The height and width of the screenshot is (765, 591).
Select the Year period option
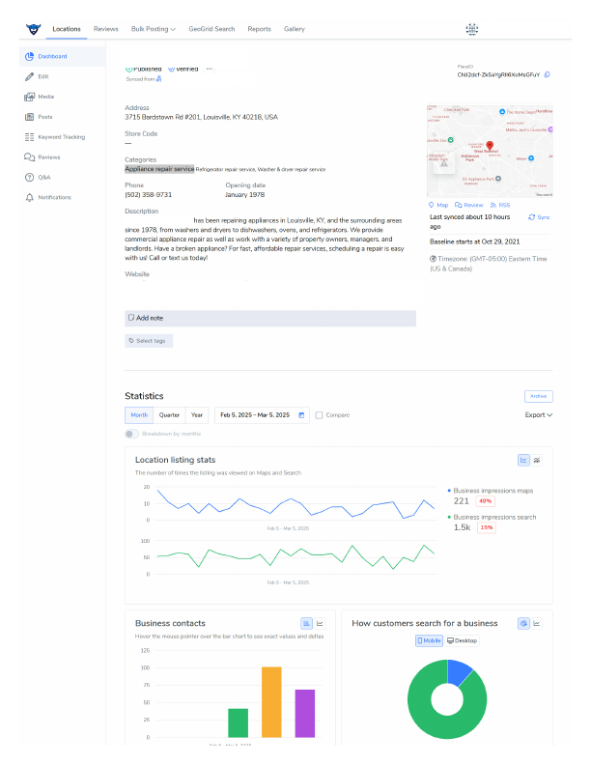click(x=197, y=415)
